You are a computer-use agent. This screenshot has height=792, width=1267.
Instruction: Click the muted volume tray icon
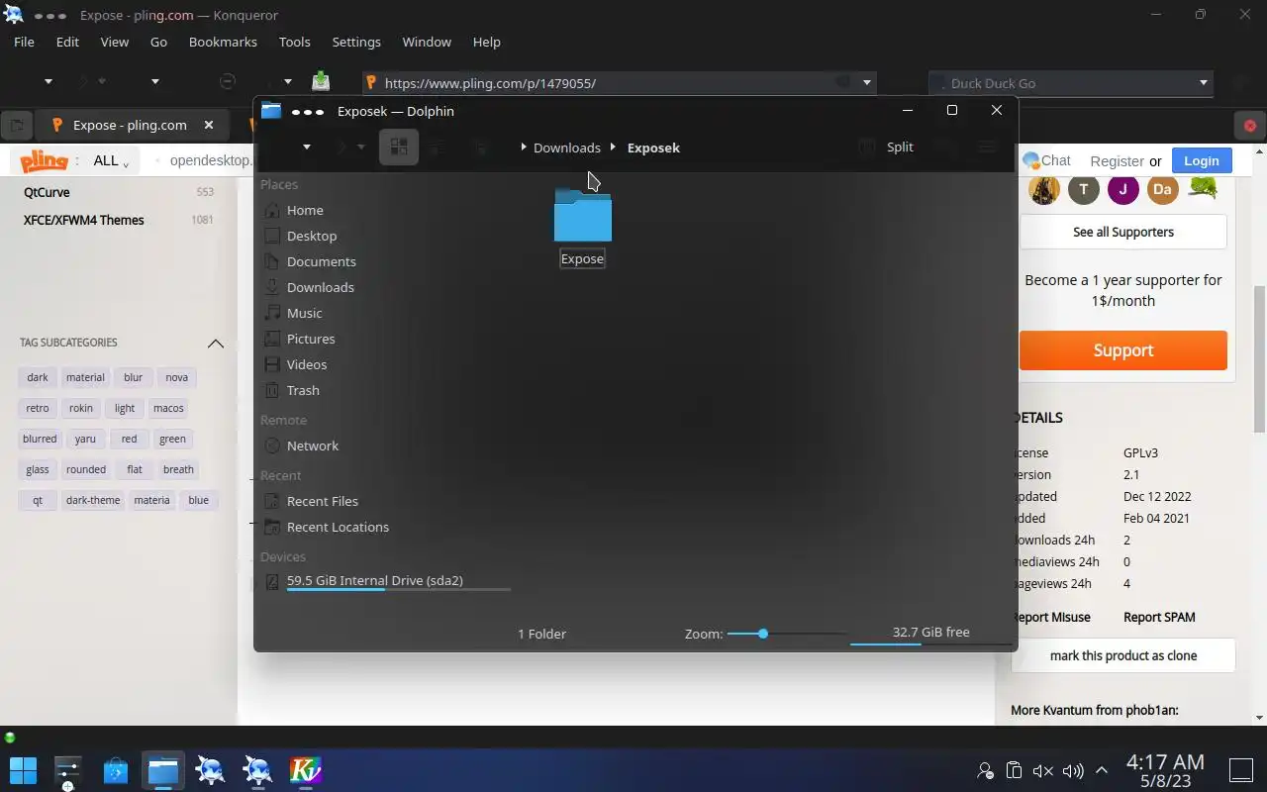(x=1042, y=770)
